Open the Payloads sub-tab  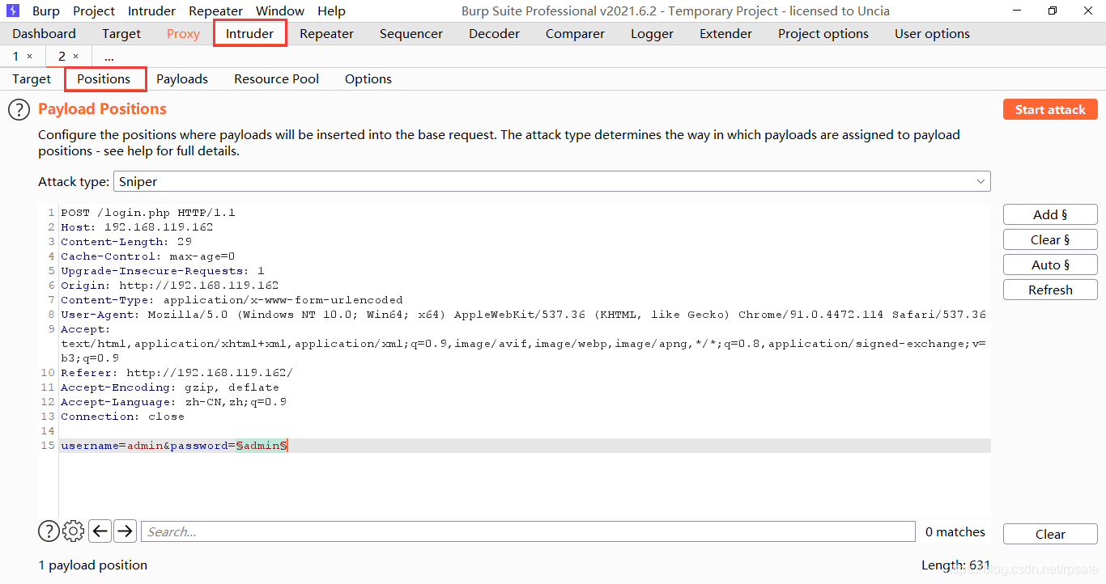pos(182,79)
